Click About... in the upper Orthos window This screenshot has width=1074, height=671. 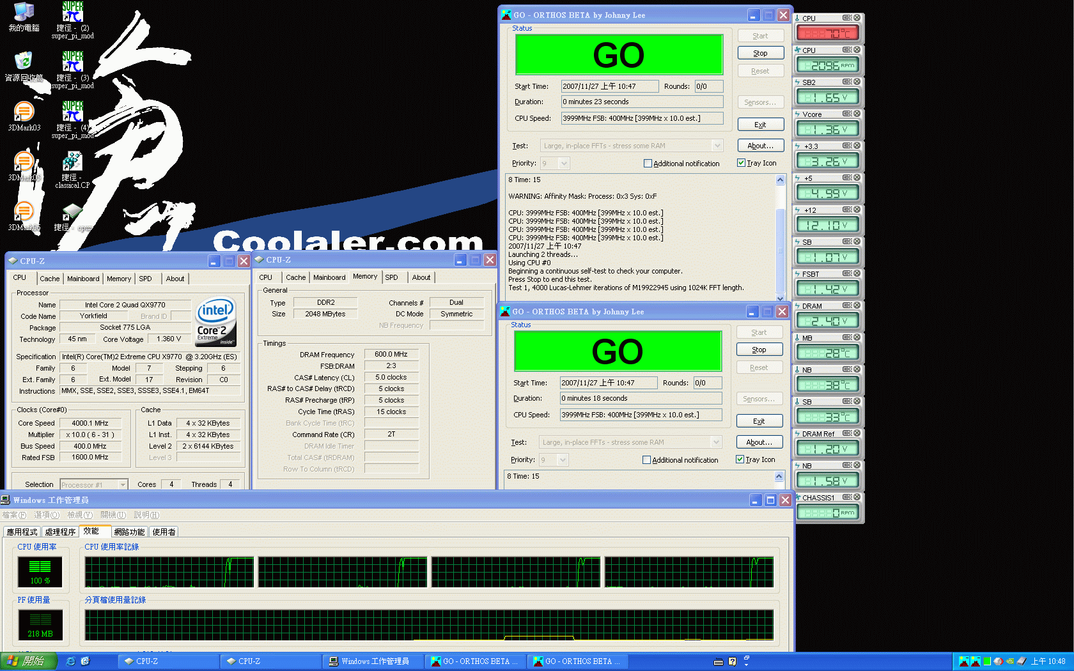pos(761,146)
